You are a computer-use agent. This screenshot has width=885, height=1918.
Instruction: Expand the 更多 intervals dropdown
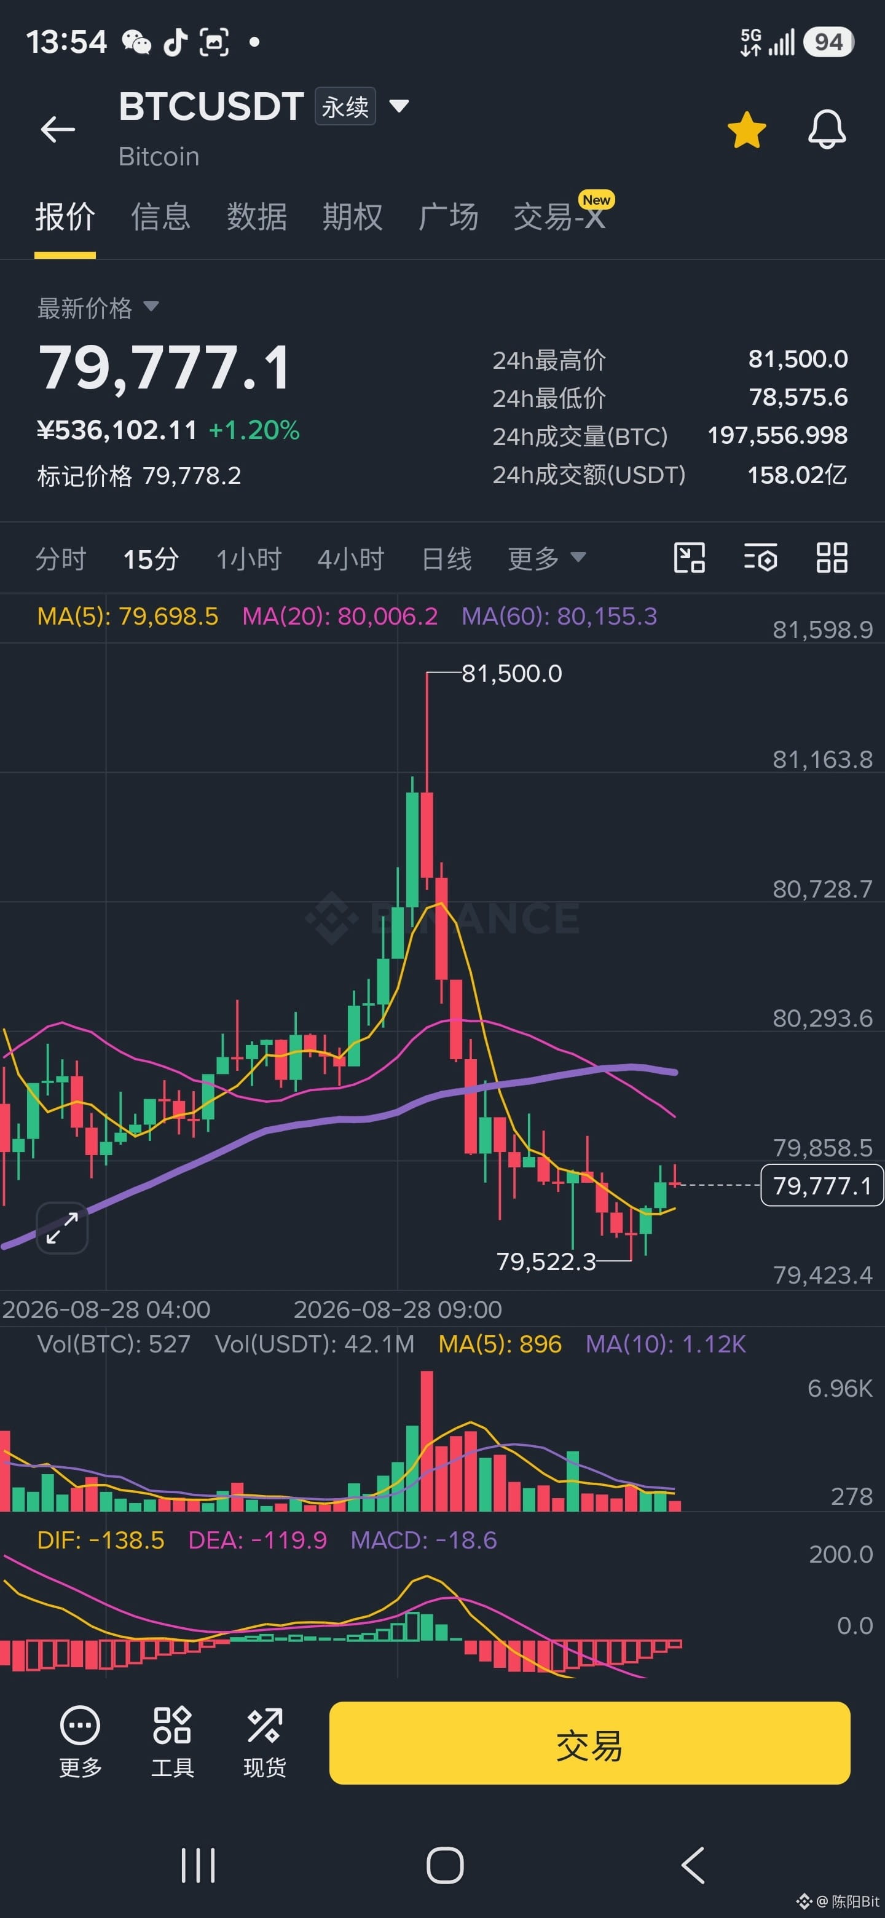click(547, 558)
